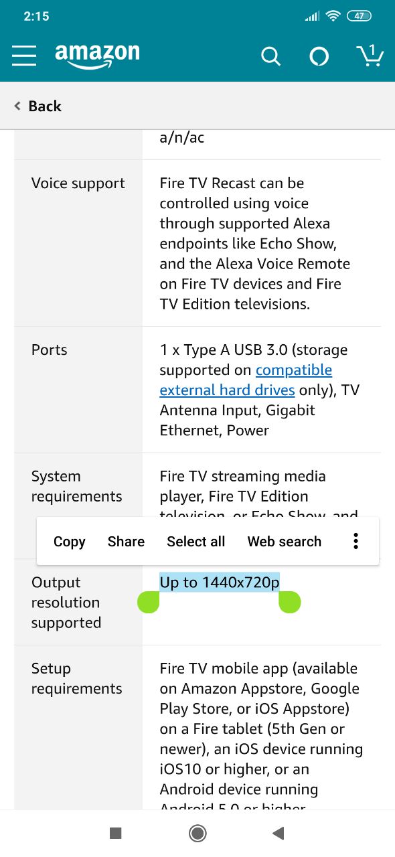395x857 pixels.
Task: Open the shopping cart
Action: tap(369, 56)
